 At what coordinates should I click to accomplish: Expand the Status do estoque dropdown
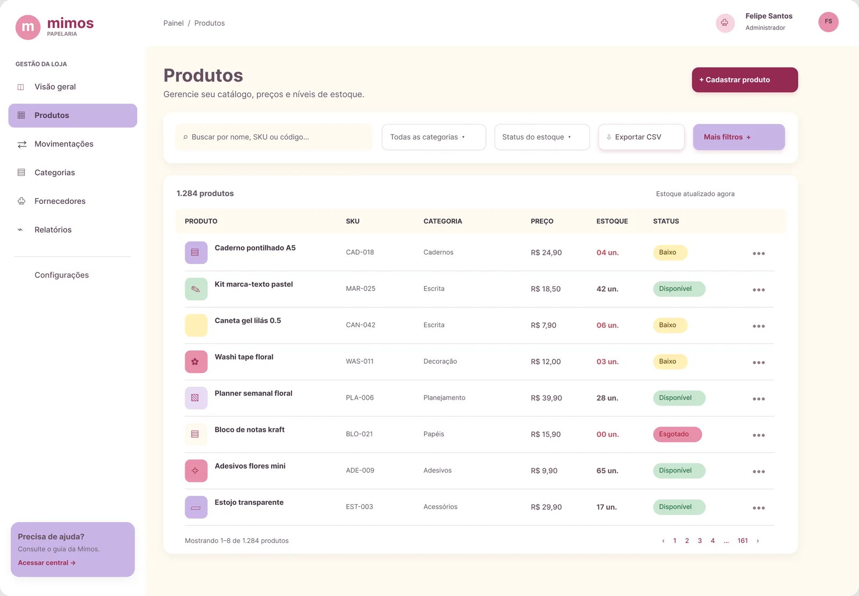pyautogui.click(x=542, y=137)
